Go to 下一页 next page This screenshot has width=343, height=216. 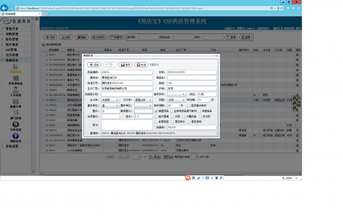click(x=155, y=157)
